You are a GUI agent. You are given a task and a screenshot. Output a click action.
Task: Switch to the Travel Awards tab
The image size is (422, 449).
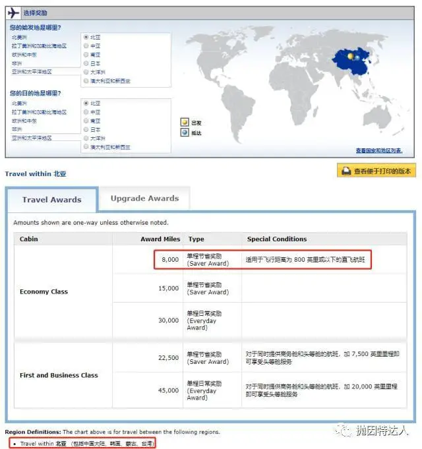[52, 200]
